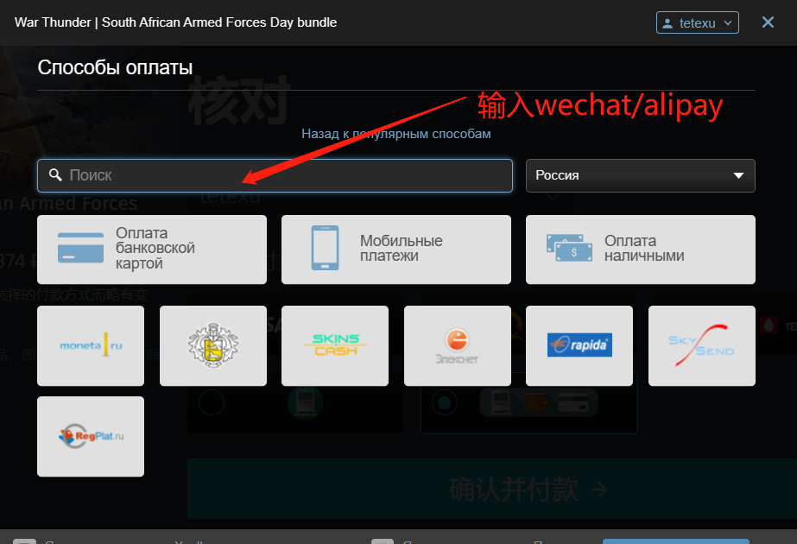Viewport: 797px width, 544px height.
Task: Open the tetexu account dropdown
Action: 698,22
